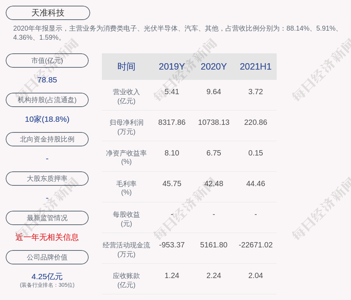Image resolution: width=351 pixels, height=300 pixels.
Task: Click the 2020Y column header
Action: pyautogui.click(x=214, y=67)
